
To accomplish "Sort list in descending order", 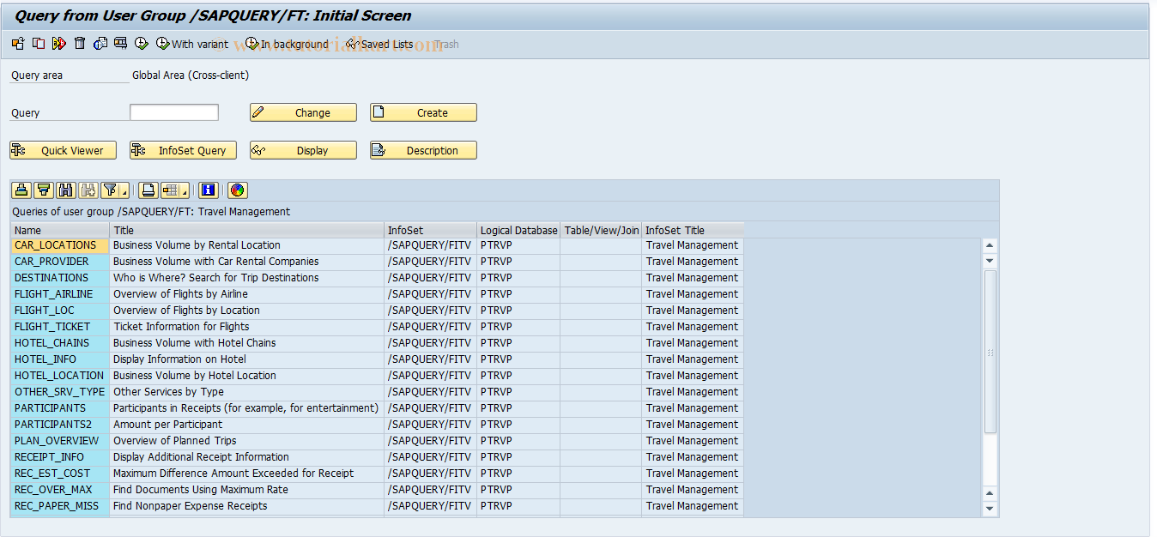I will coord(44,190).
